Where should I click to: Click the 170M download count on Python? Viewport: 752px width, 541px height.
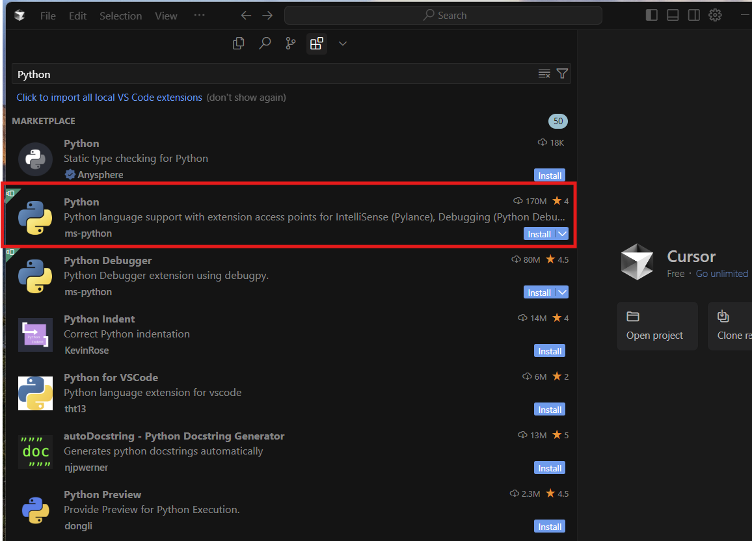pyautogui.click(x=530, y=201)
